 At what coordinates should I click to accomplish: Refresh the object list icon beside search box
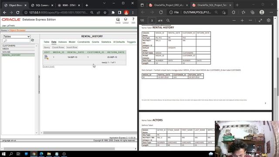point(32,40)
